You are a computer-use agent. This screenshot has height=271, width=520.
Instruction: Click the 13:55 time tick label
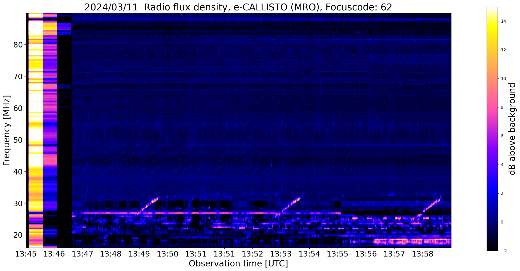coord(338,254)
